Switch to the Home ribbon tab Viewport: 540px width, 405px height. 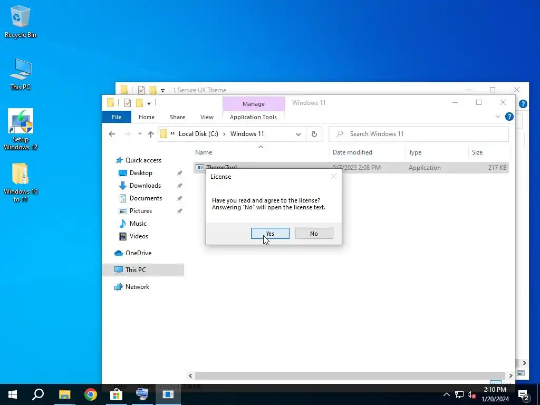pos(147,117)
